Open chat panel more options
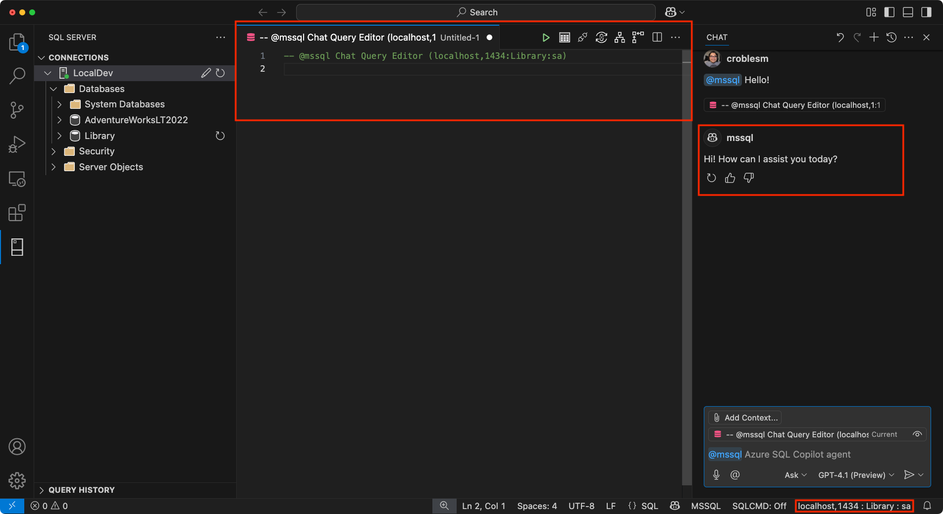The height and width of the screenshot is (514, 943). click(909, 38)
